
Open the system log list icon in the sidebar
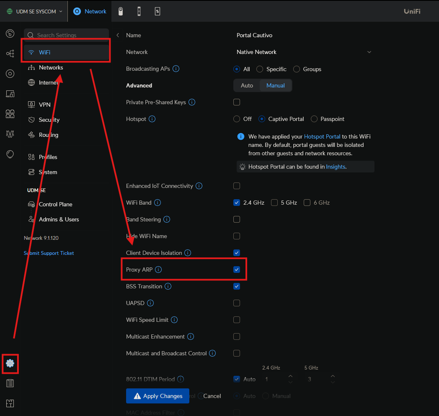coord(10,383)
